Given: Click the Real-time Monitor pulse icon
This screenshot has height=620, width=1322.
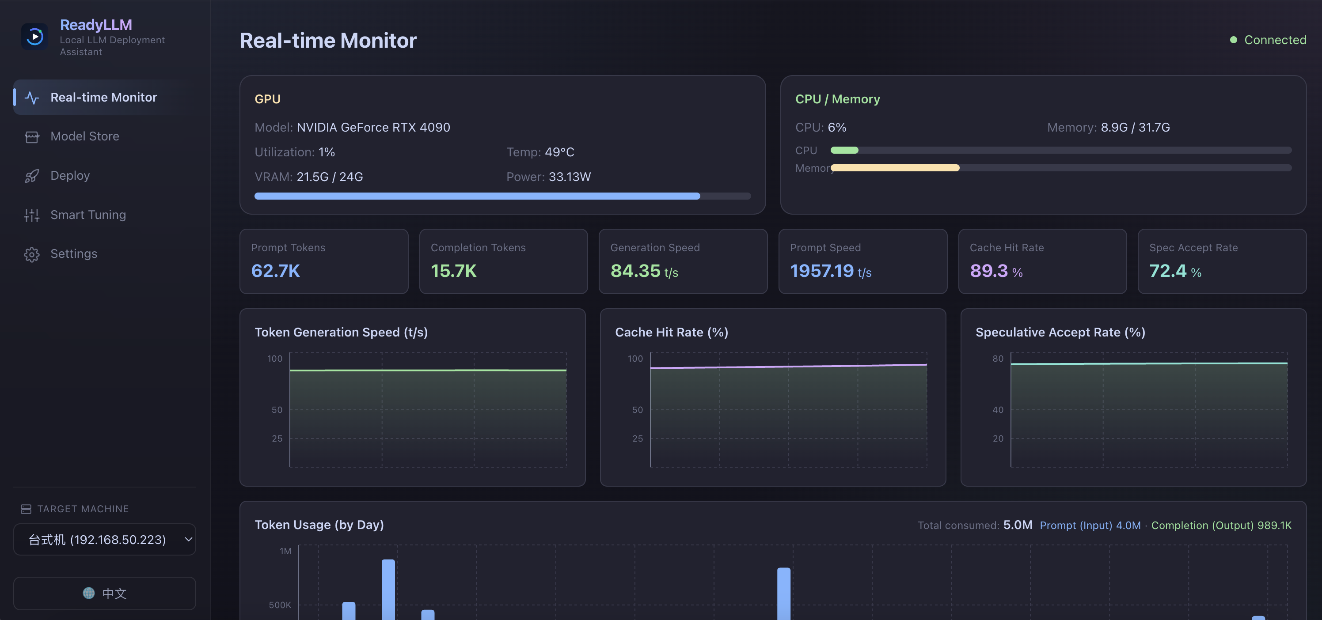Looking at the screenshot, I should [32, 98].
